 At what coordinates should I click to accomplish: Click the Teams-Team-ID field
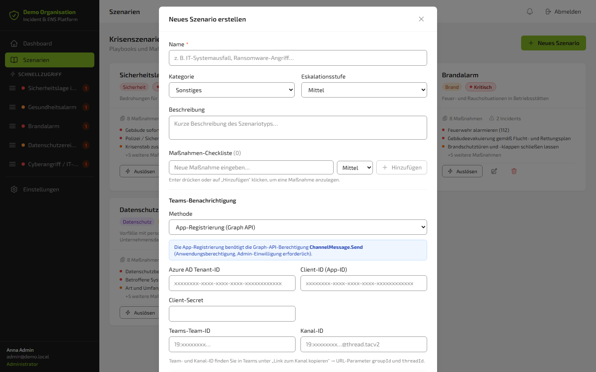(x=232, y=344)
